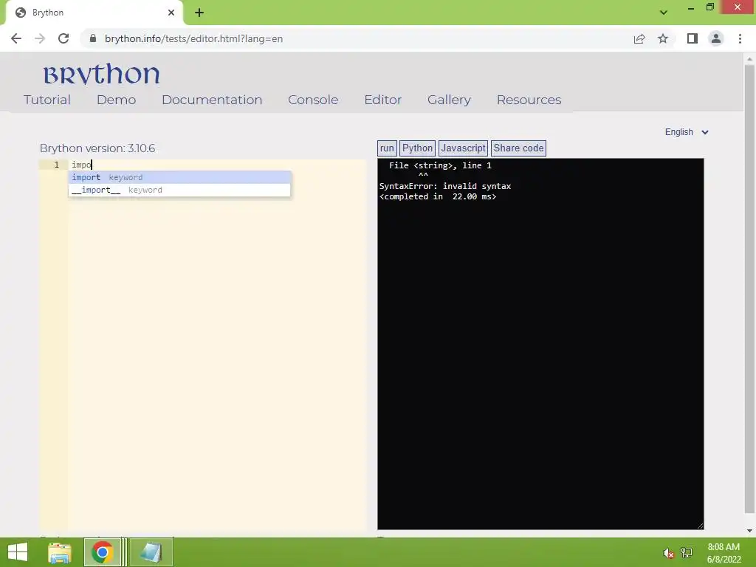Screen dimensions: 756x567
Task: Click line number 1 in gutter
Action: [x=56, y=165]
